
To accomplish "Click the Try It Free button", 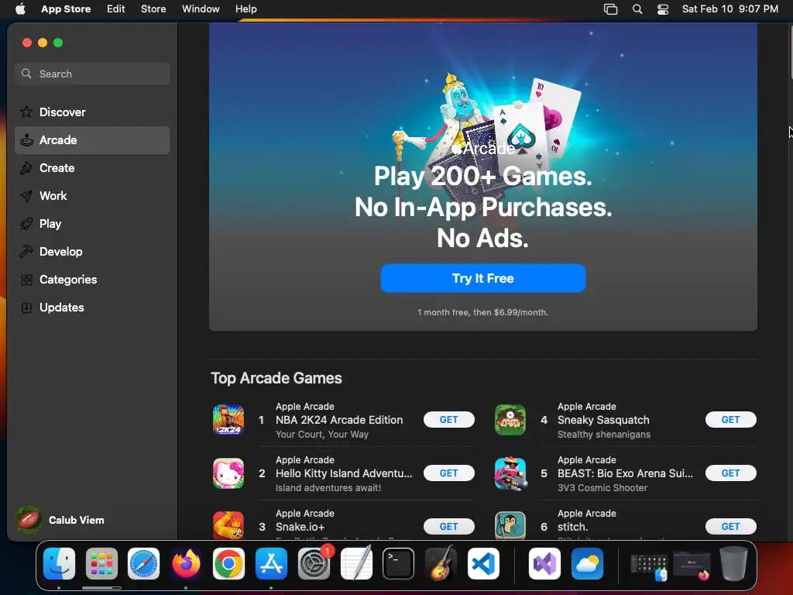I will 483,278.
